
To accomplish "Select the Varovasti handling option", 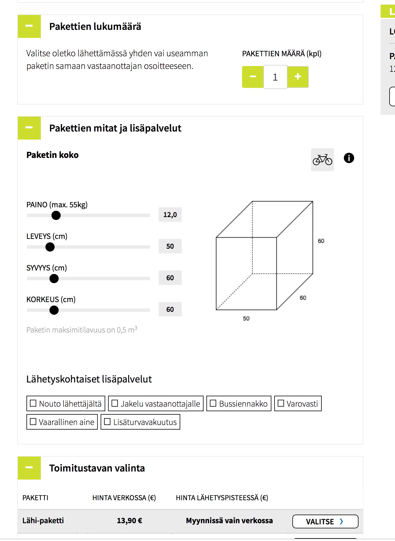I will (x=281, y=403).
